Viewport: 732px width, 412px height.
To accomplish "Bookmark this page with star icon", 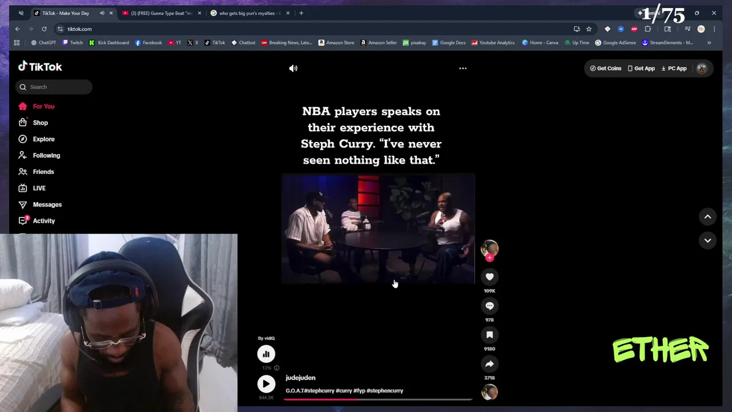I will (x=588, y=29).
